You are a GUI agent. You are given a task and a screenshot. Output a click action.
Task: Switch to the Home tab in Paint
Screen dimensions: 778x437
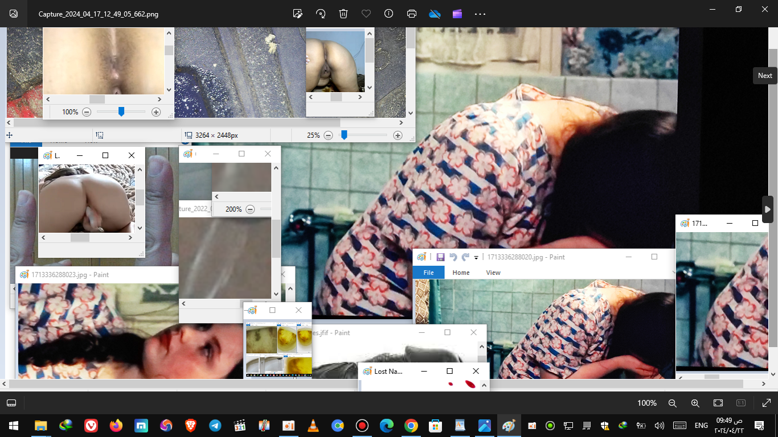pyautogui.click(x=461, y=273)
